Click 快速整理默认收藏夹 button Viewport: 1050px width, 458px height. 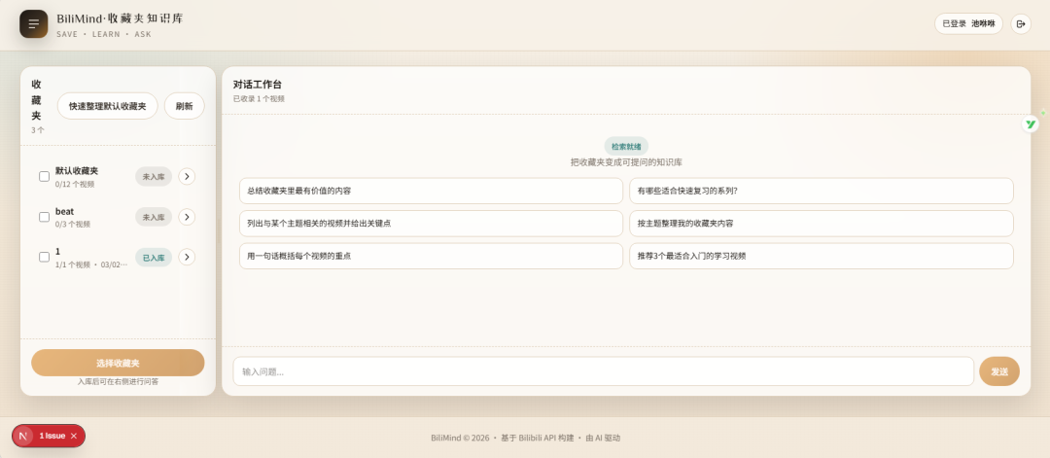coord(108,106)
